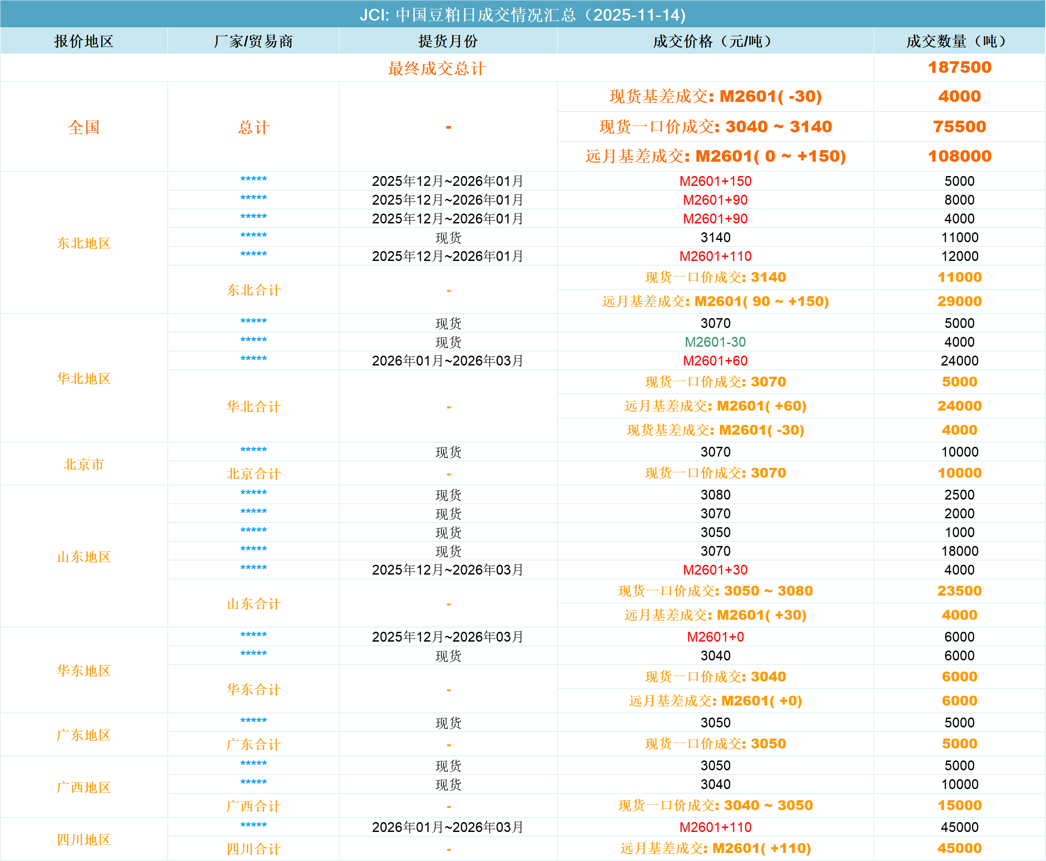The width and height of the screenshot is (1046, 861).
Task: Click the masked trader name in the 广东地区 row
Action: coord(253,721)
